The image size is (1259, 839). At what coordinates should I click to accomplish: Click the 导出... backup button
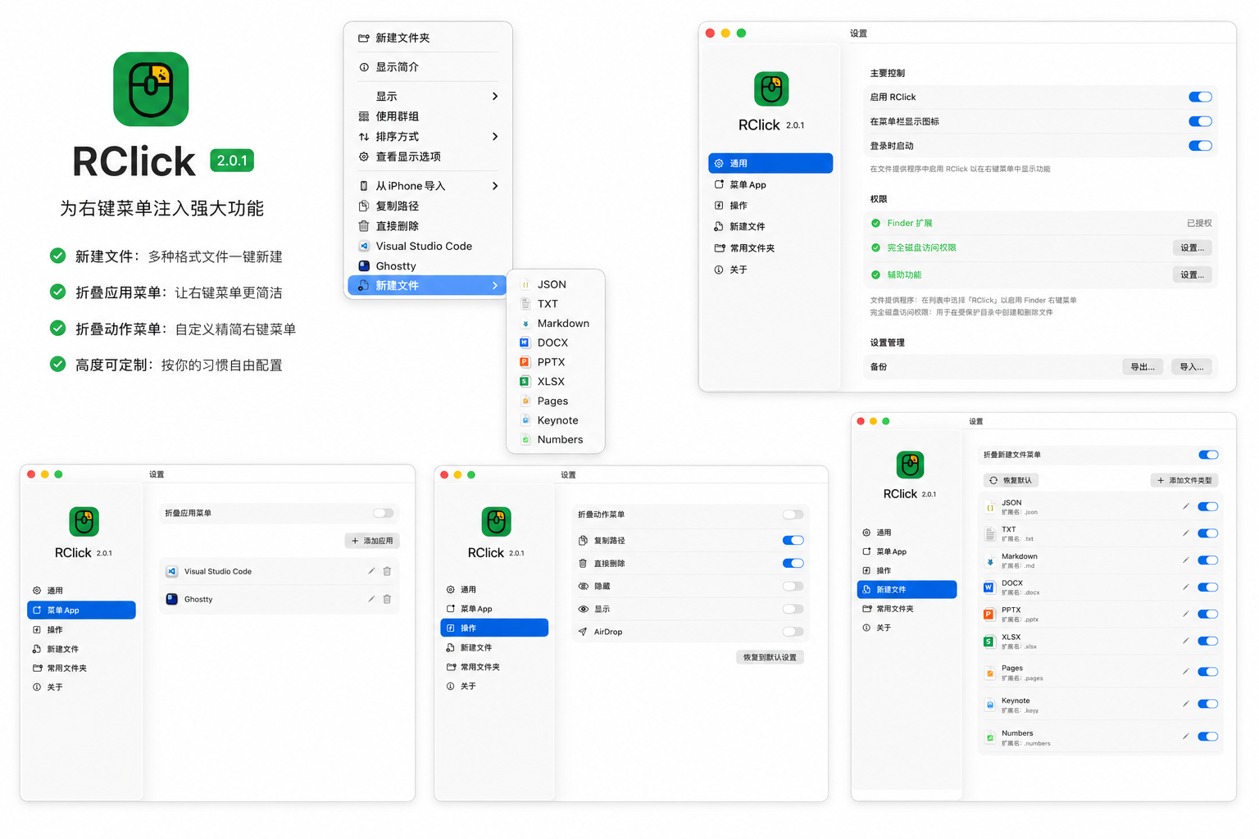[x=1143, y=367]
